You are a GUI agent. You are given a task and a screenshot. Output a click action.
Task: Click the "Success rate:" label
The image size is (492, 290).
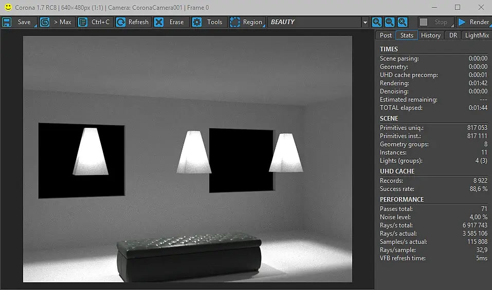pos(397,189)
